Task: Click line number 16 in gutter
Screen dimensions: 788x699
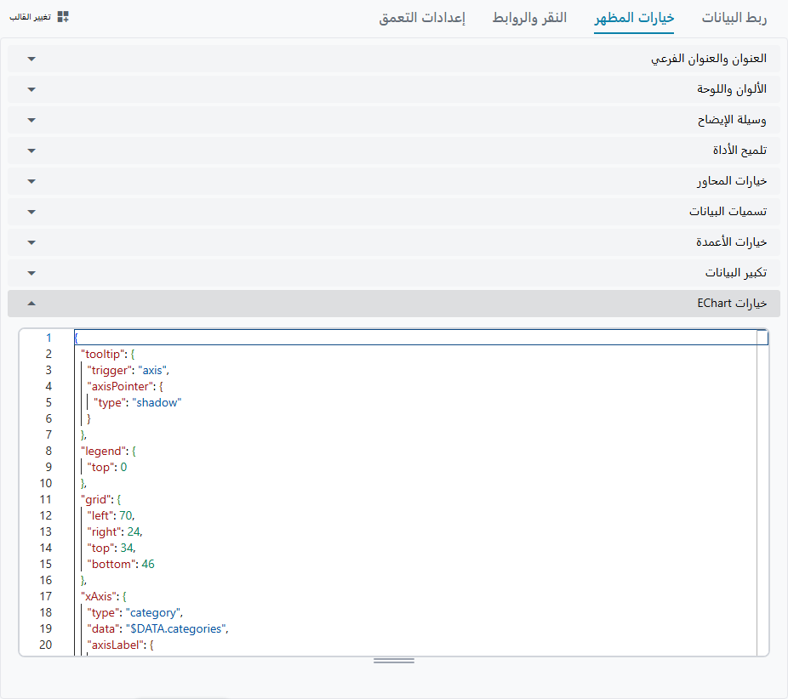Action: tap(46, 580)
